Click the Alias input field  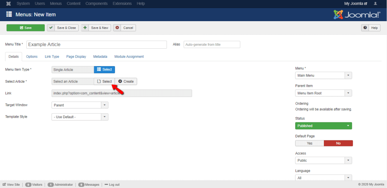click(x=212, y=45)
